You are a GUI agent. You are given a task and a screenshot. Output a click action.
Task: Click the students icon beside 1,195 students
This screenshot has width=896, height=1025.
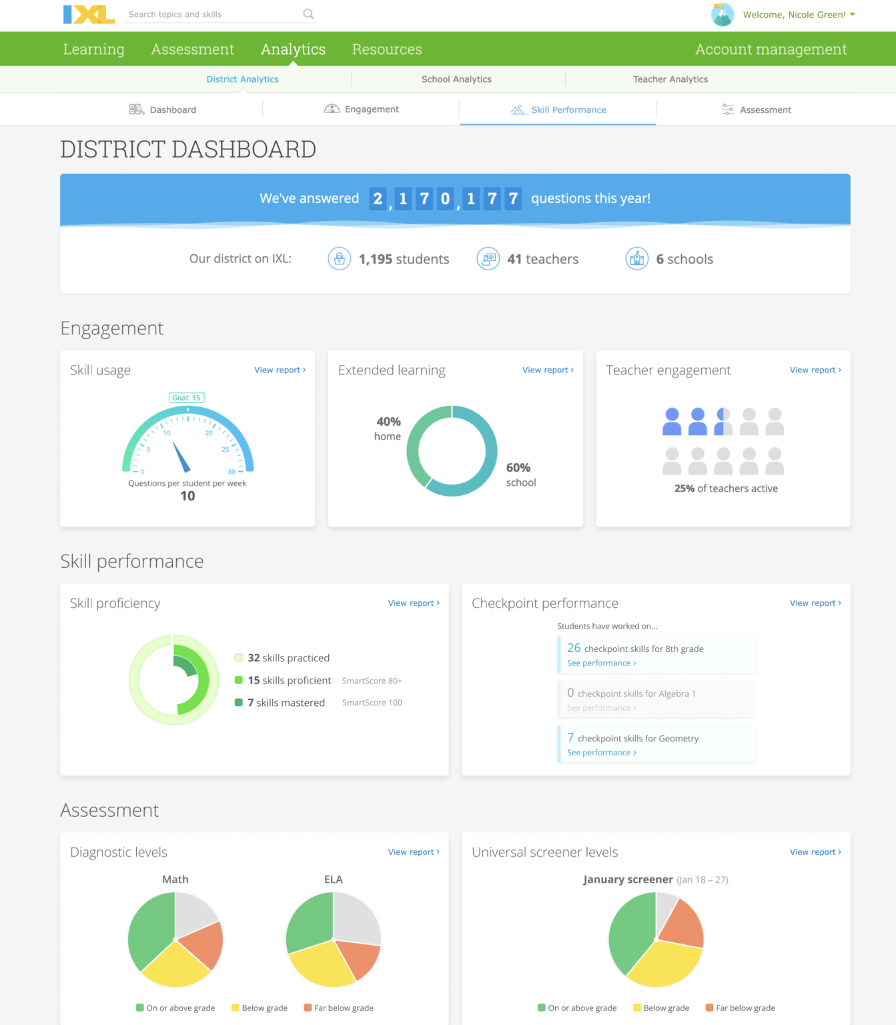[340, 258]
